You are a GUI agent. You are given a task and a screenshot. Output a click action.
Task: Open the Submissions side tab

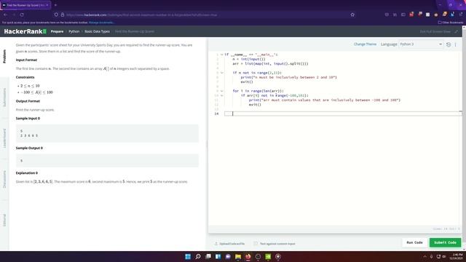coord(4,98)
